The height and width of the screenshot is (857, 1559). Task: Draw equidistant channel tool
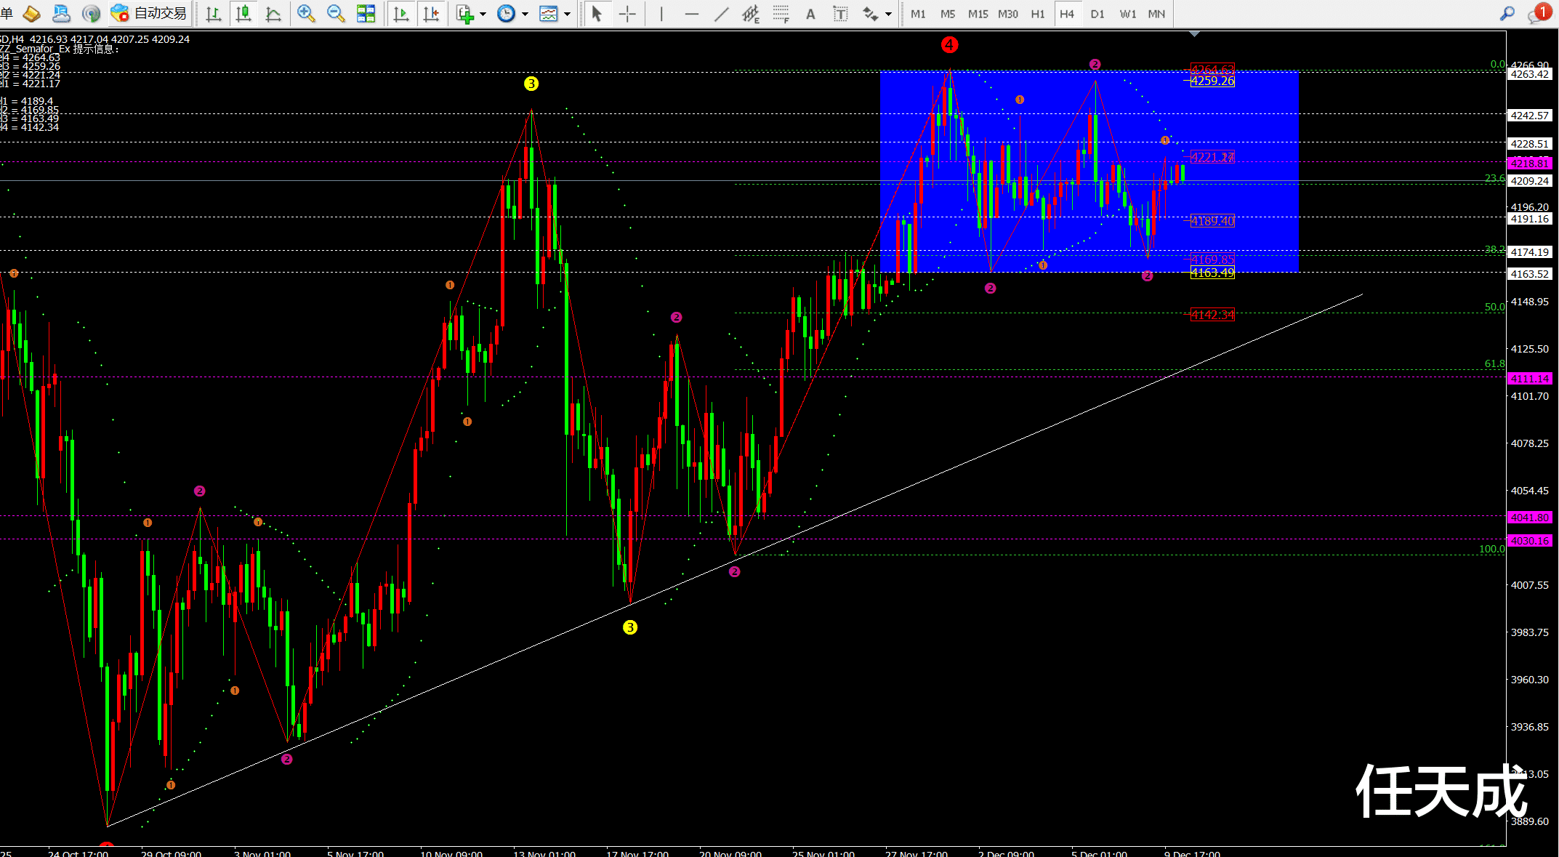751,13
